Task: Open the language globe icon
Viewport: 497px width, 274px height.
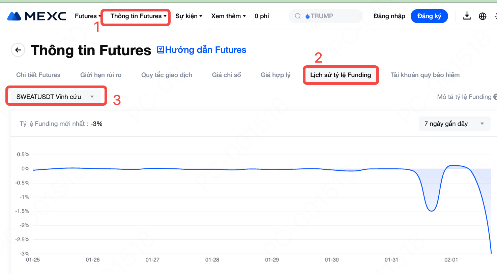Action: tap(483, 16)
